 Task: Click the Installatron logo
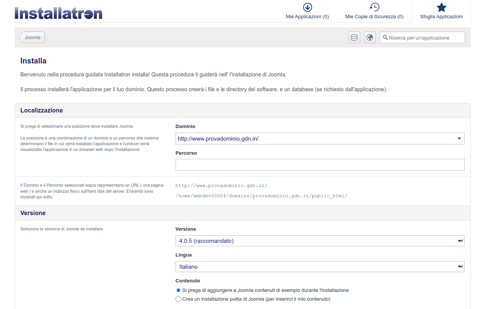(59, 13)
